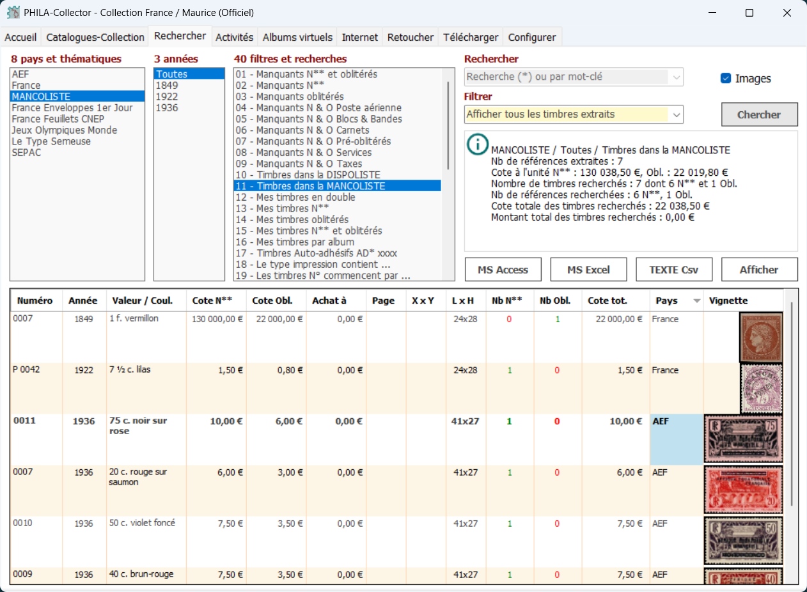Select filter 12 - Mes timbres en double
The image size is (807, 592).
point(295,198)
